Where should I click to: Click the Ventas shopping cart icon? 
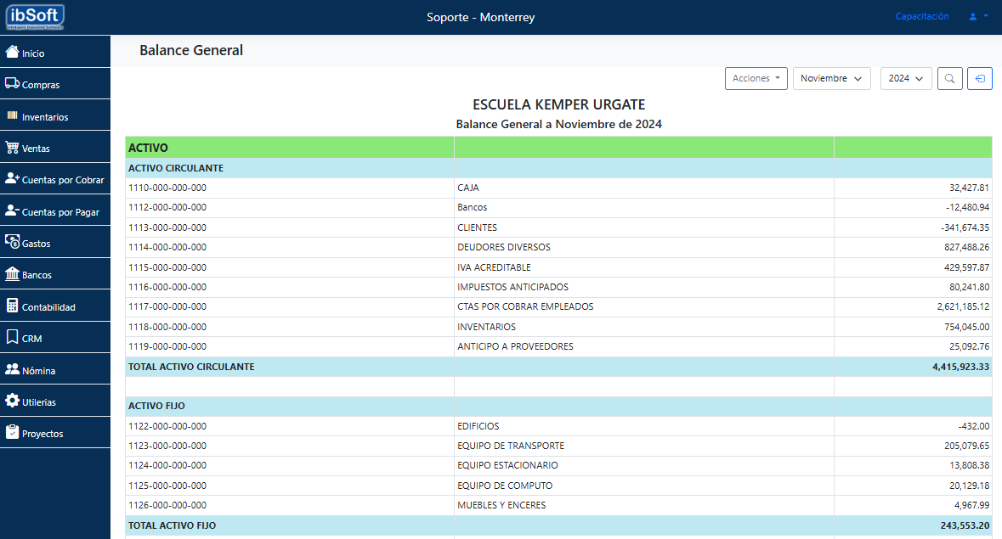[x=12, y=148]
